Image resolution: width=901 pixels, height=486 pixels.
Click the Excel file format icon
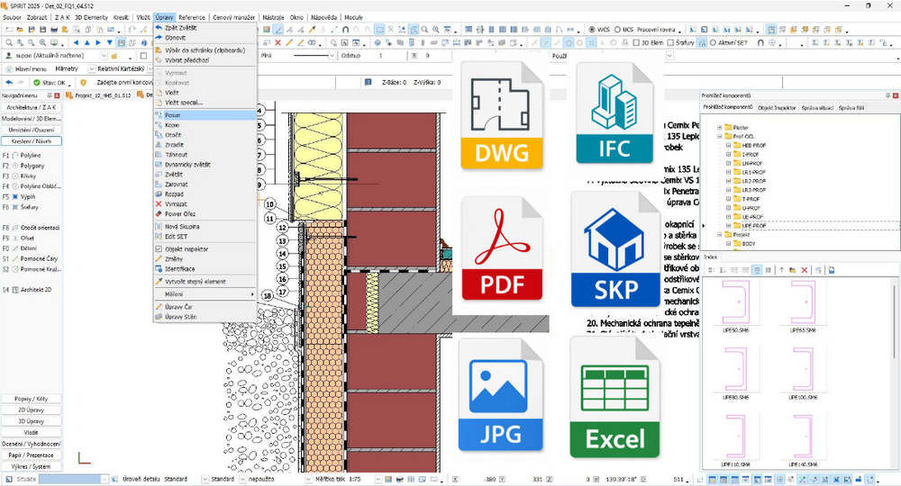pos(614,397)
